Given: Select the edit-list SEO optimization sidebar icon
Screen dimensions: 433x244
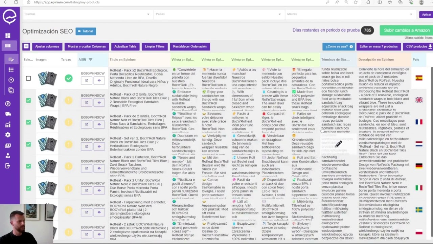Looking at the screenshot, I should click(11, 59).
